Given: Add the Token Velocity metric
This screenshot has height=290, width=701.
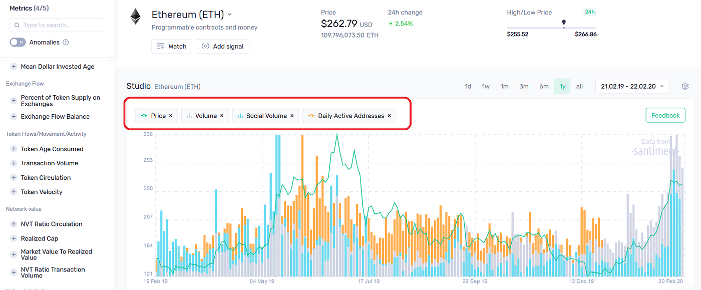Looking at the screenshot, I should 14,192.
